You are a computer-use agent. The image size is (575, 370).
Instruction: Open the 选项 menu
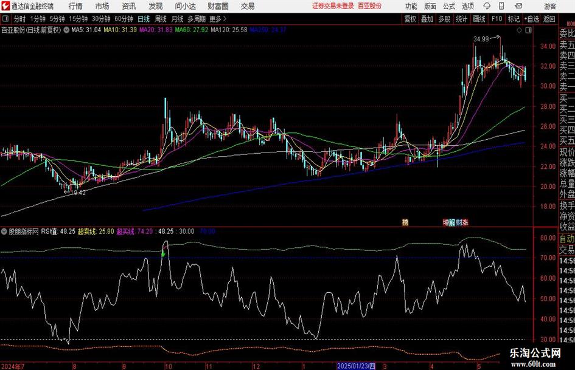tap(467, 6)
